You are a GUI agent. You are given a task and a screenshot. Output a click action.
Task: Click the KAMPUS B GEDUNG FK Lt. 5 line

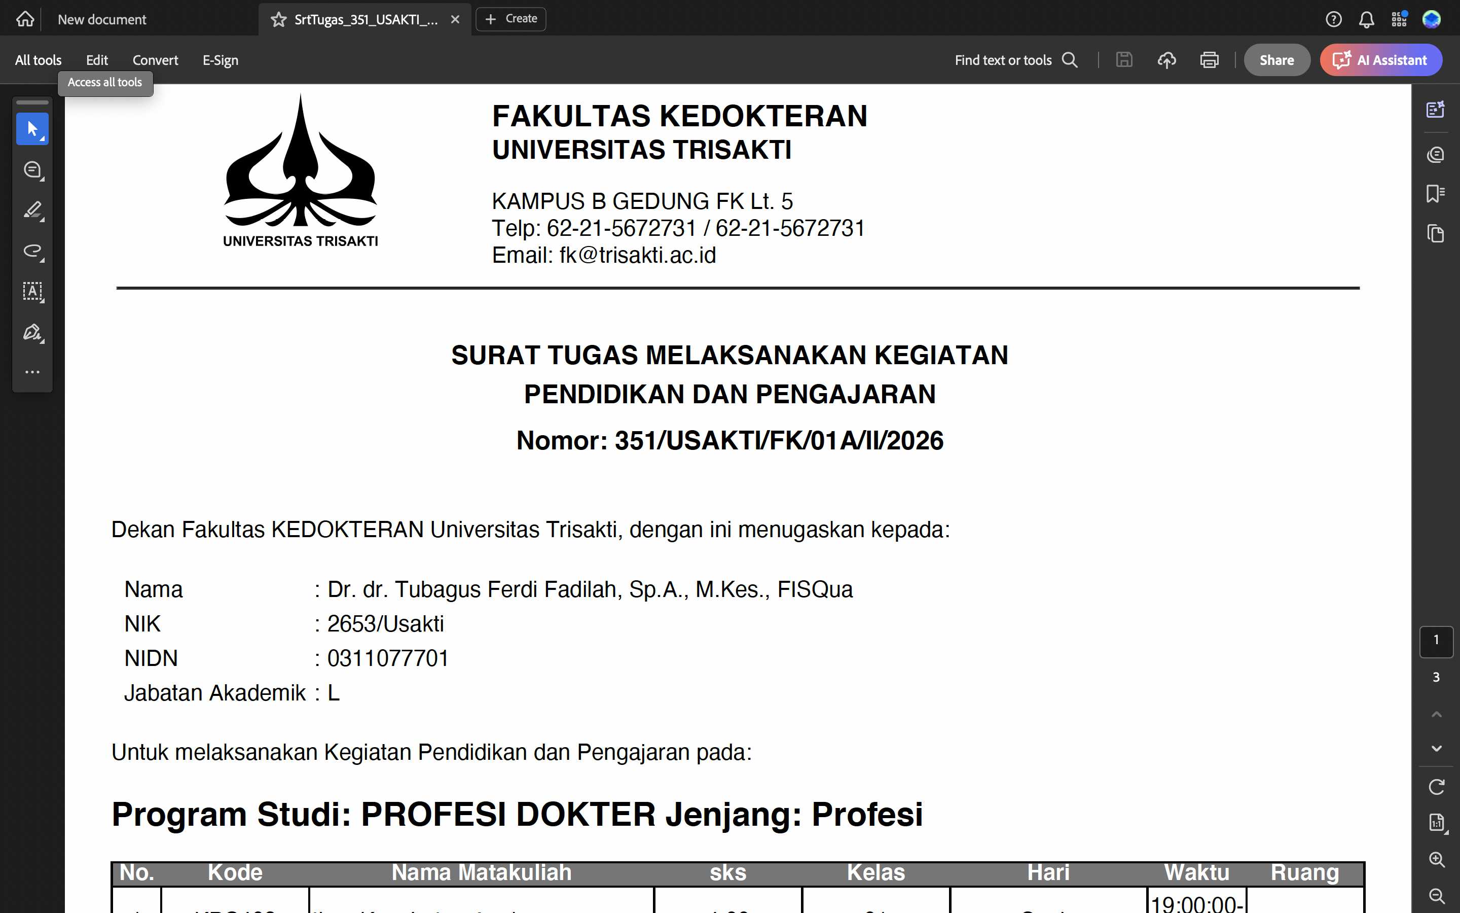click(642, 201)
